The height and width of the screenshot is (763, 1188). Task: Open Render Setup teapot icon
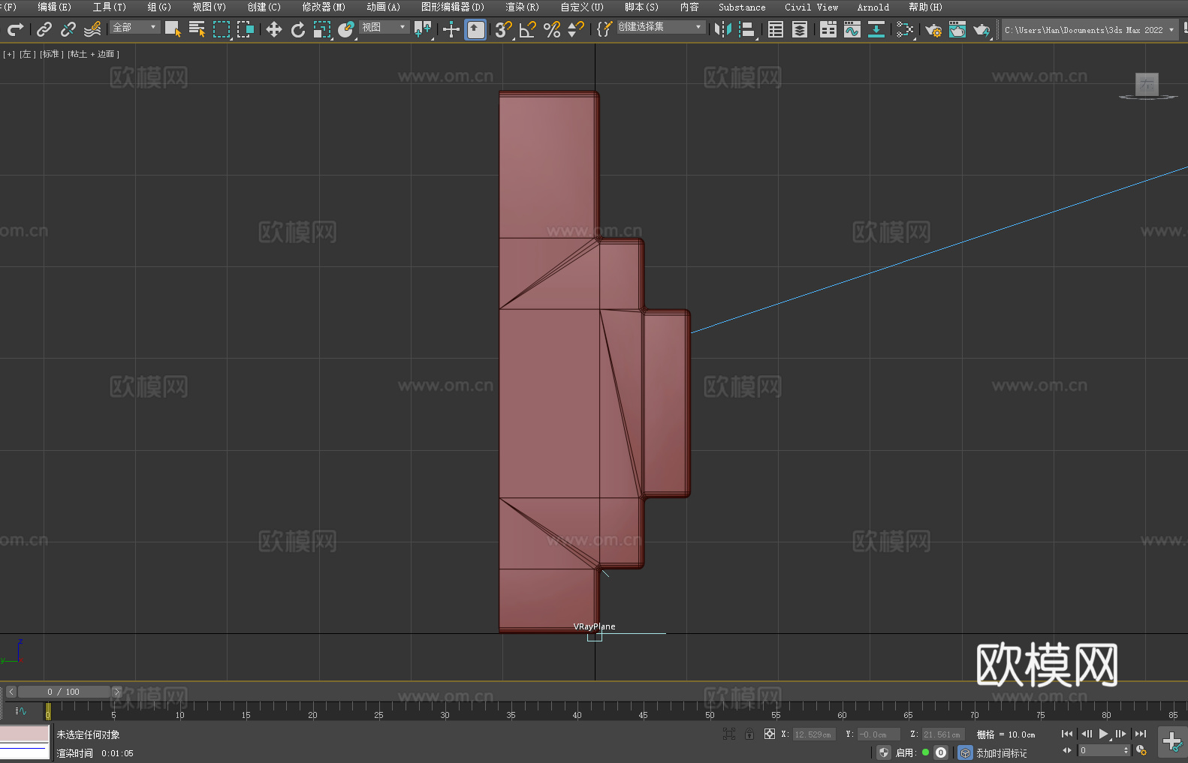(933, 29)
